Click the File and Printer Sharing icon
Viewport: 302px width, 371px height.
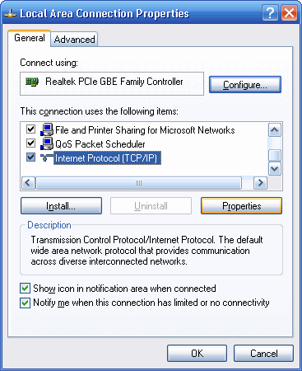coord(47,129)
